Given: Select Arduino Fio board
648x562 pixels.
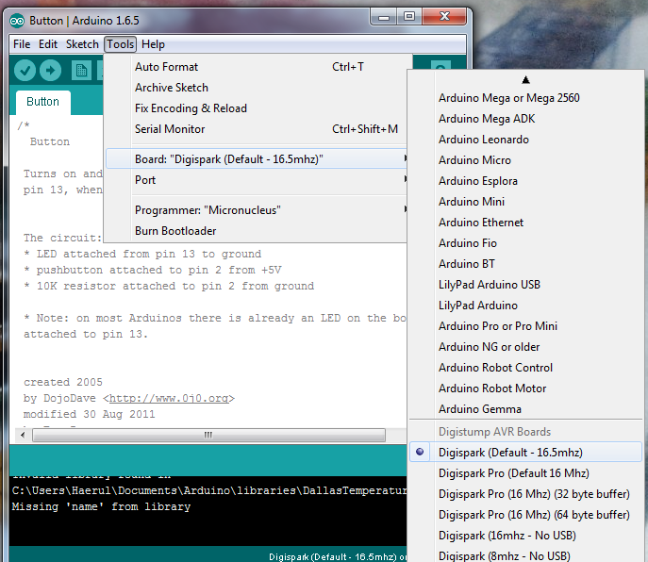Looking at the screenshot, I should (x=525, y=243).
